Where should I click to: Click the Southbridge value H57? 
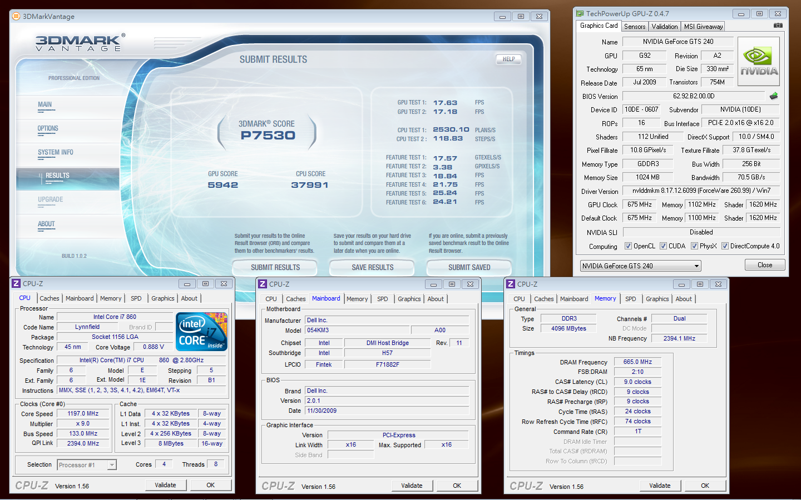[x=387, y=353]
